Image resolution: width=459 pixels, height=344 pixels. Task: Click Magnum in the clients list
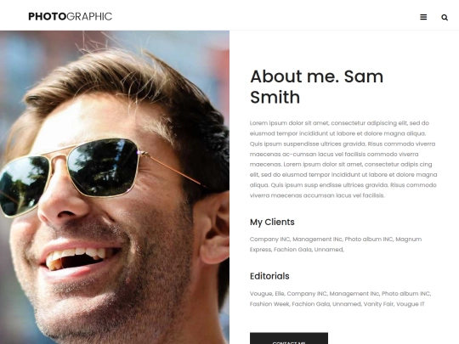coord(408,240)
